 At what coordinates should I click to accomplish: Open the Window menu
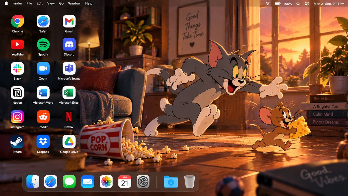[x=74, y=3]
